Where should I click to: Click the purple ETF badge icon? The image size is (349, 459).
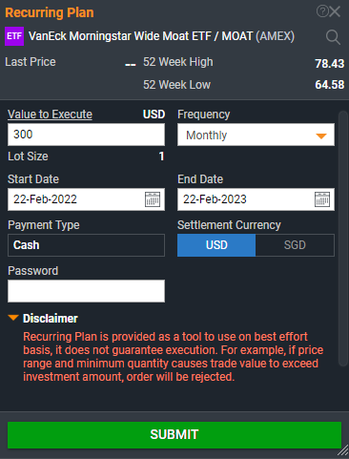click(14, 36)
